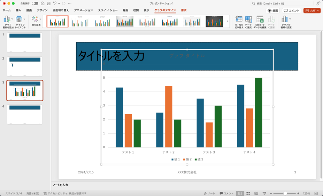This screenshot has height=196, width=323.
Task: Click the Change Chart Type icon
Action: click(x=284, y=19)
